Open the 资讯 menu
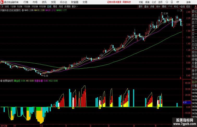 tap(44, 2)
